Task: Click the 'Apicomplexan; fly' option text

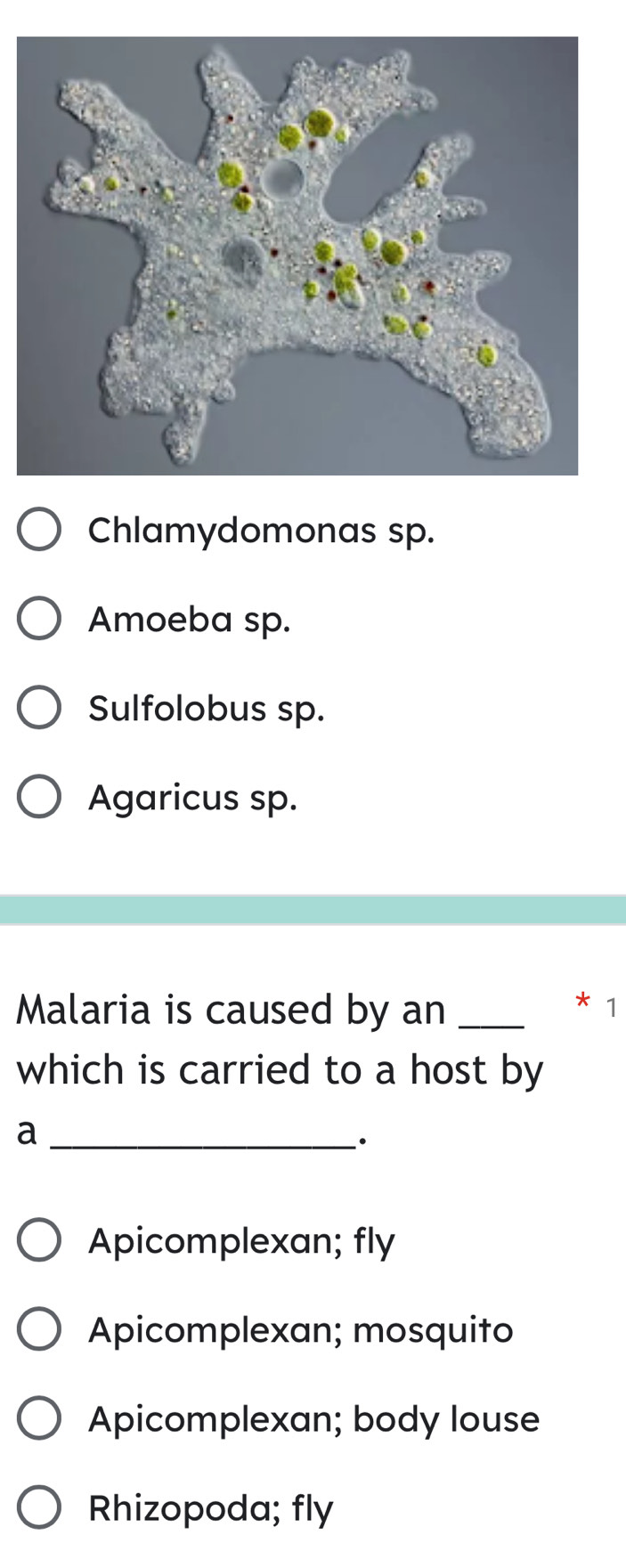Action: click(241, 1241)
